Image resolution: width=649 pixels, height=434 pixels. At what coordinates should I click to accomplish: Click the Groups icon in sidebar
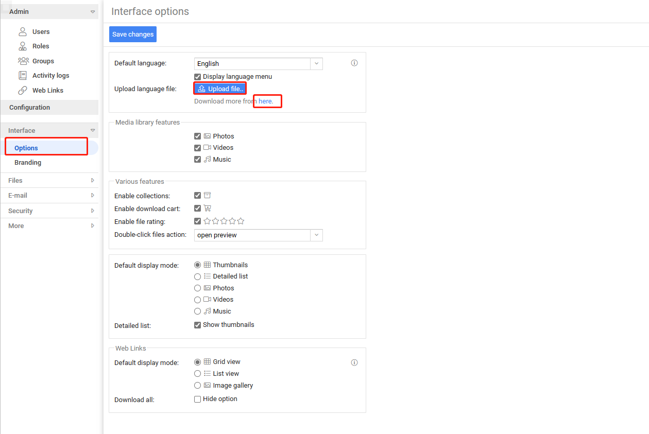pos(23,61)
